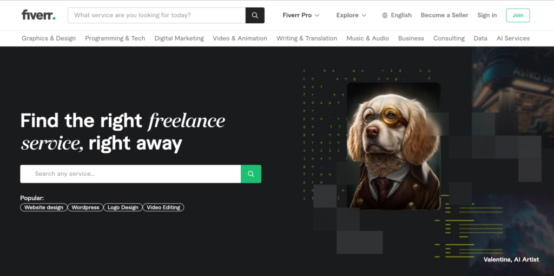554x276 pixels.
Task: Click the green hero search button
Action: click(x=251, y=173)
